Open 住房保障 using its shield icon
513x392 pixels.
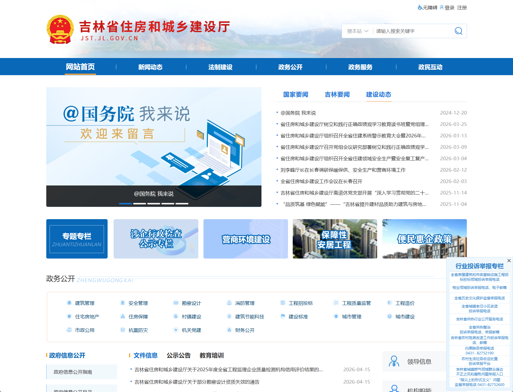(122, 317)
